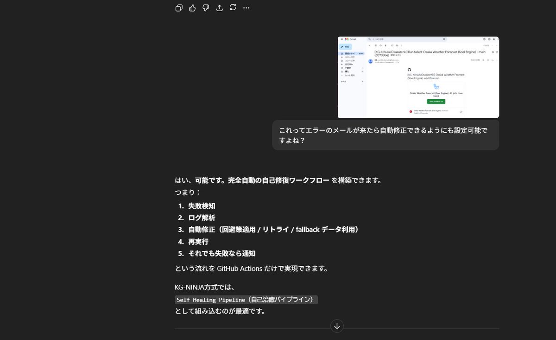Open 下書き folder in the Gmail sidebar
This screenshot has height=340, width=556.
[348, 68]
